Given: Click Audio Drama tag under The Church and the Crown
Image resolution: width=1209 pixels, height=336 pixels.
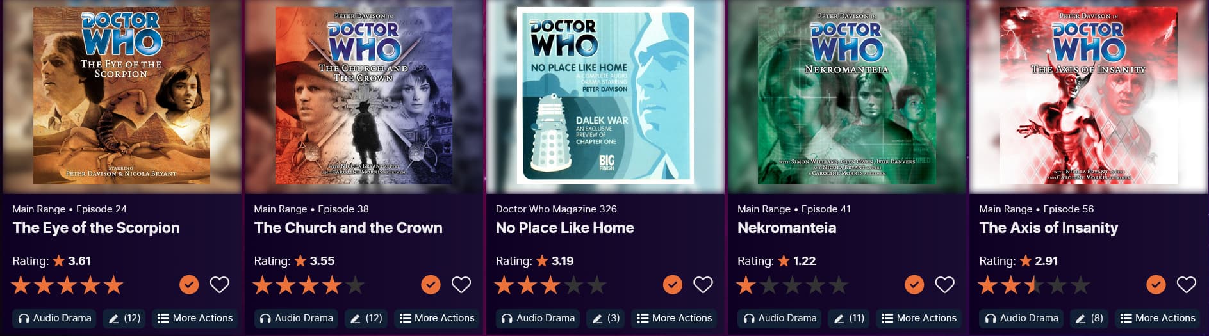Looking at the screenshot, I should tap(296, 318).
